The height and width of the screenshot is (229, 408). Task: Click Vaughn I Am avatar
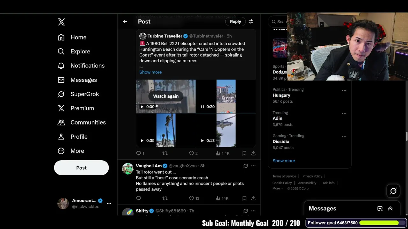(x=128, y=169)
